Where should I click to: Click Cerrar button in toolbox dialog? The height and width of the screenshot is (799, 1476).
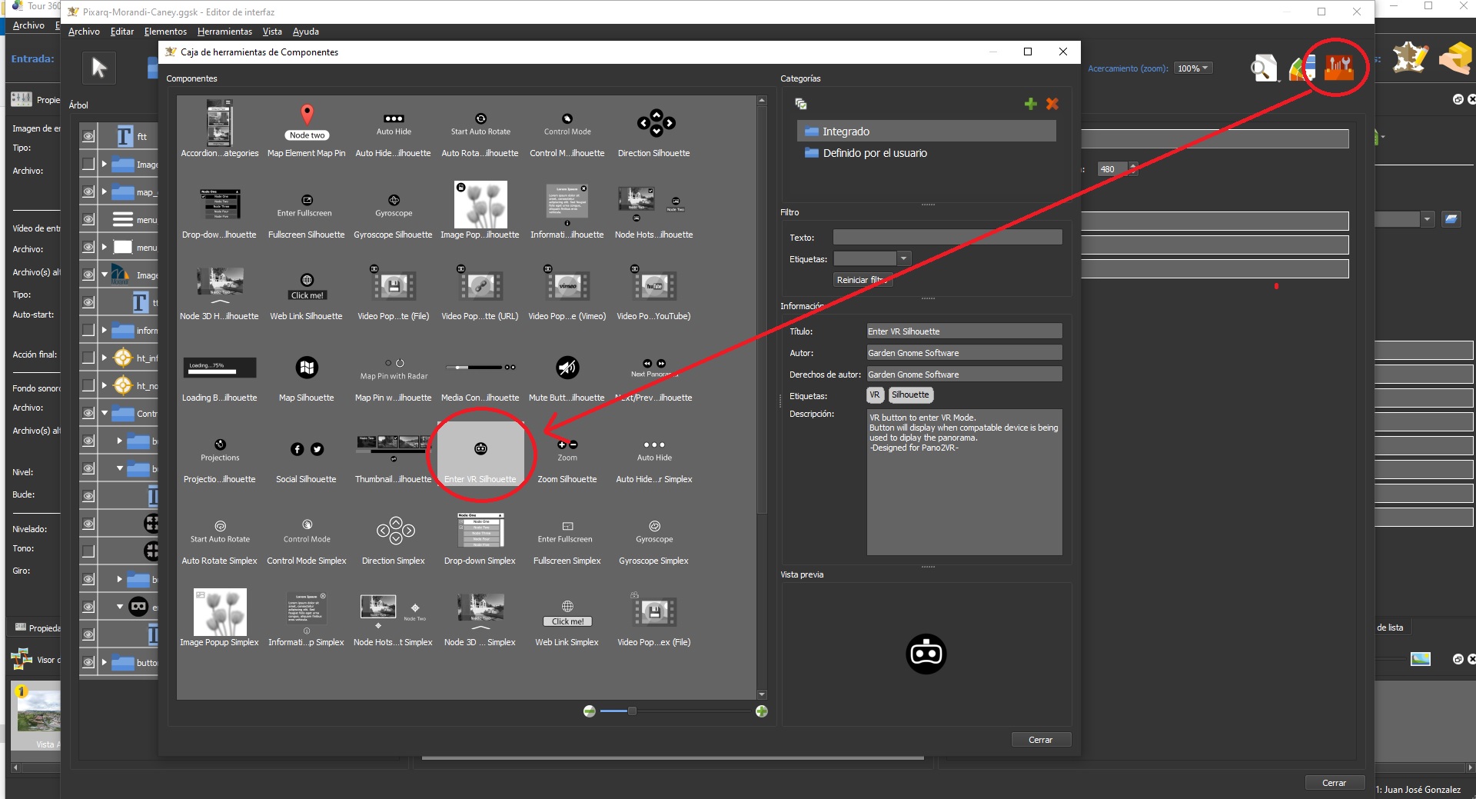(1040, 740)
